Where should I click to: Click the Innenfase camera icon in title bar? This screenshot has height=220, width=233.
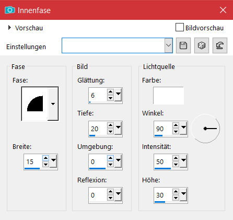[x=10, y=10]
